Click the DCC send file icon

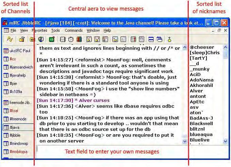coord(89,39)
